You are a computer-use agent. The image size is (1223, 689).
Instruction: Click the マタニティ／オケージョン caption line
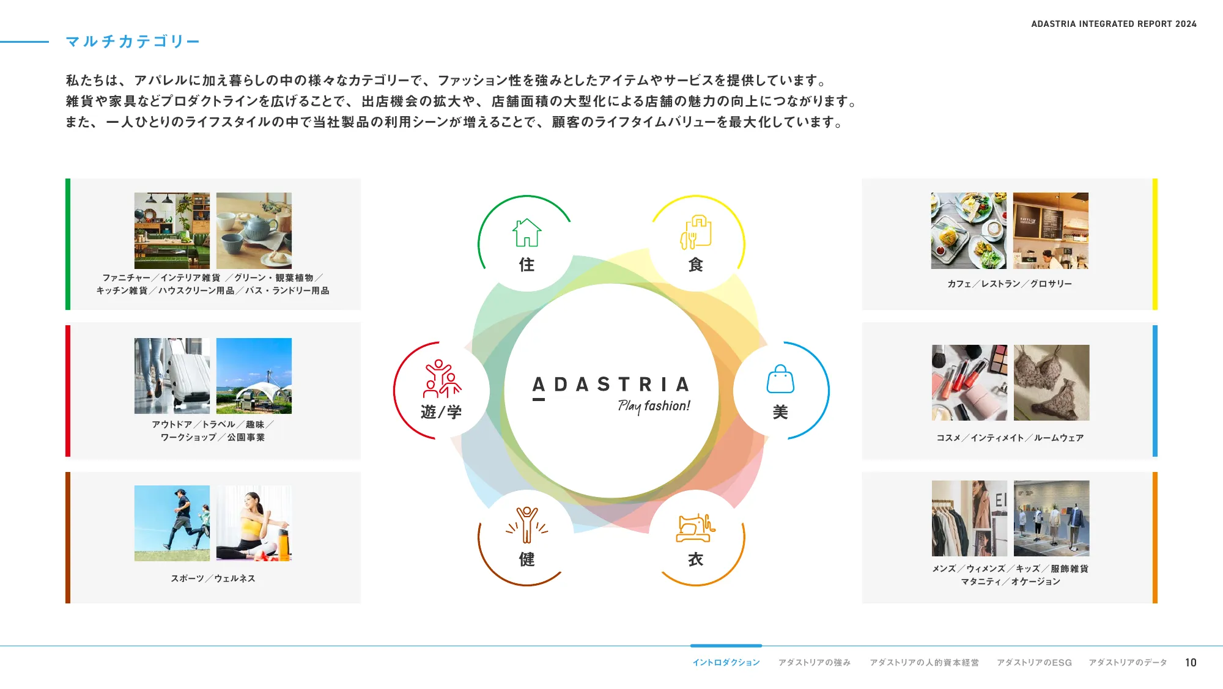pos(1010,581)
